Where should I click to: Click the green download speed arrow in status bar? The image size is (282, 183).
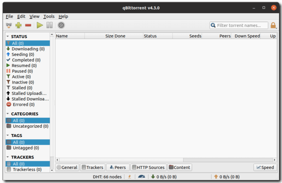[153, 177]
